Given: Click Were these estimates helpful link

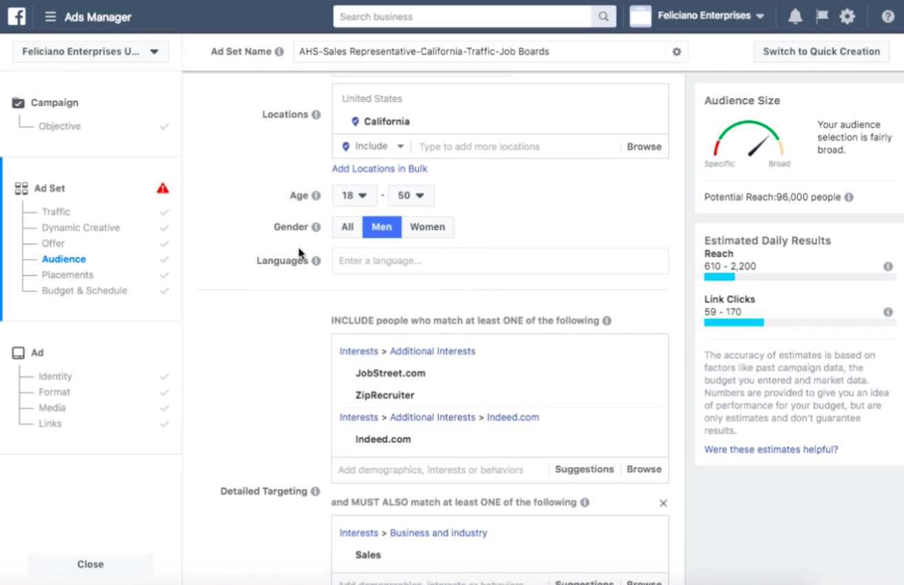Looking at the screenshot, I should [x=771, y=449].
